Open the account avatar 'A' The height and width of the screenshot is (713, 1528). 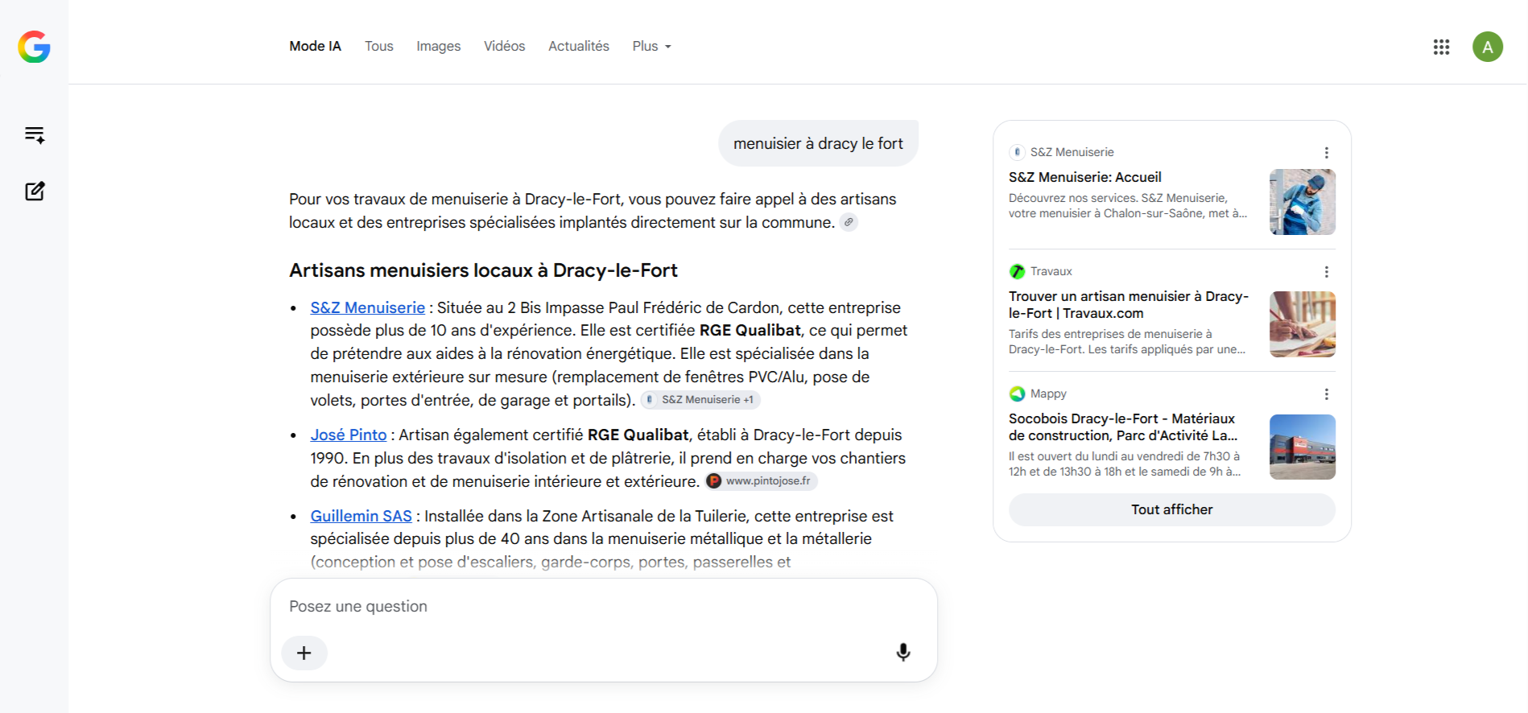1488,47
